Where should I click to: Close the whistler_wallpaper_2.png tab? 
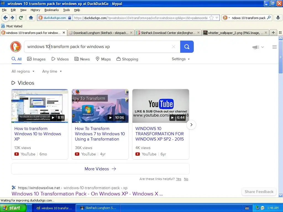click(x=266, y=33)
